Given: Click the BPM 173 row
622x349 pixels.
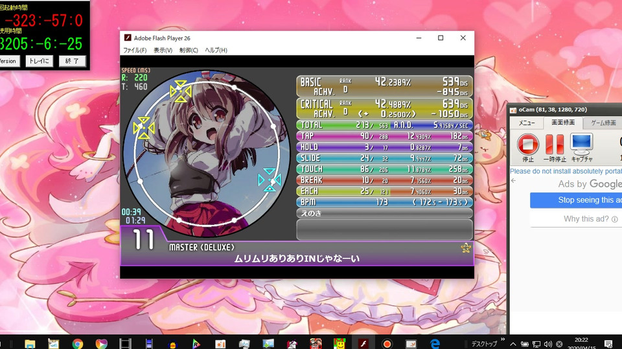Looking at the screenshot, I should (384, 202).
